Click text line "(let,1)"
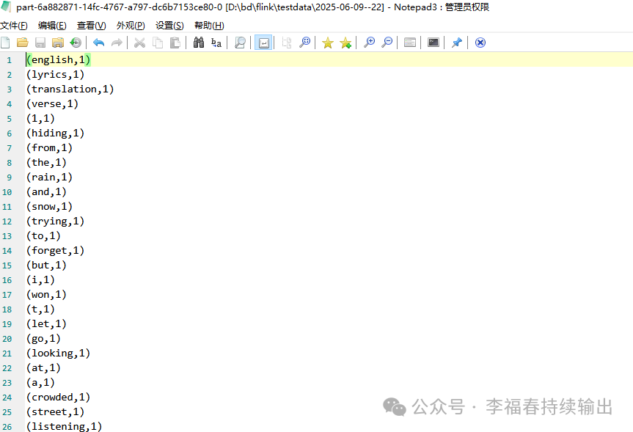Screen dimensions: 633x432 pyautogui.click(x=46, y=324)
